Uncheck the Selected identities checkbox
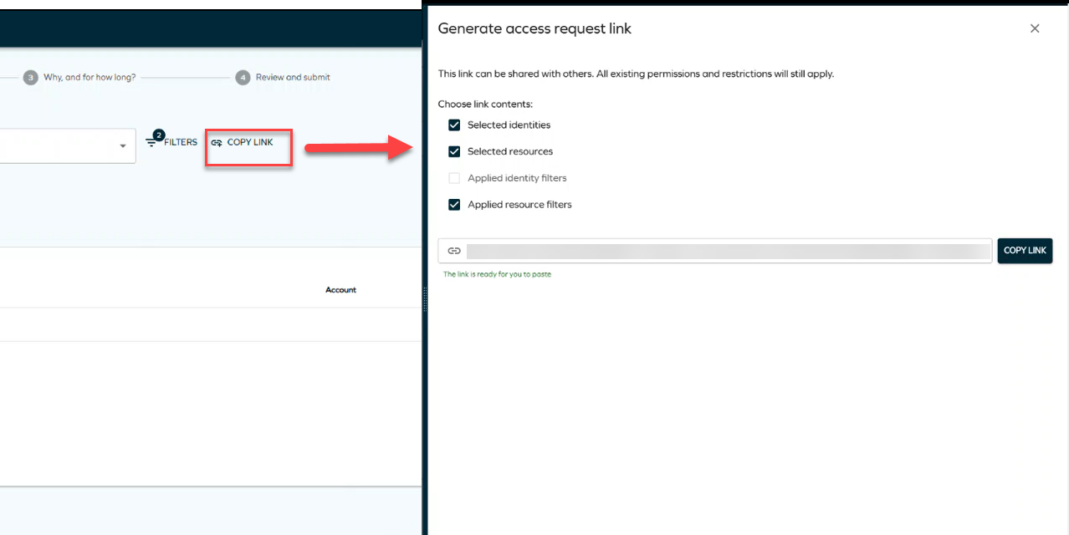 453,125
